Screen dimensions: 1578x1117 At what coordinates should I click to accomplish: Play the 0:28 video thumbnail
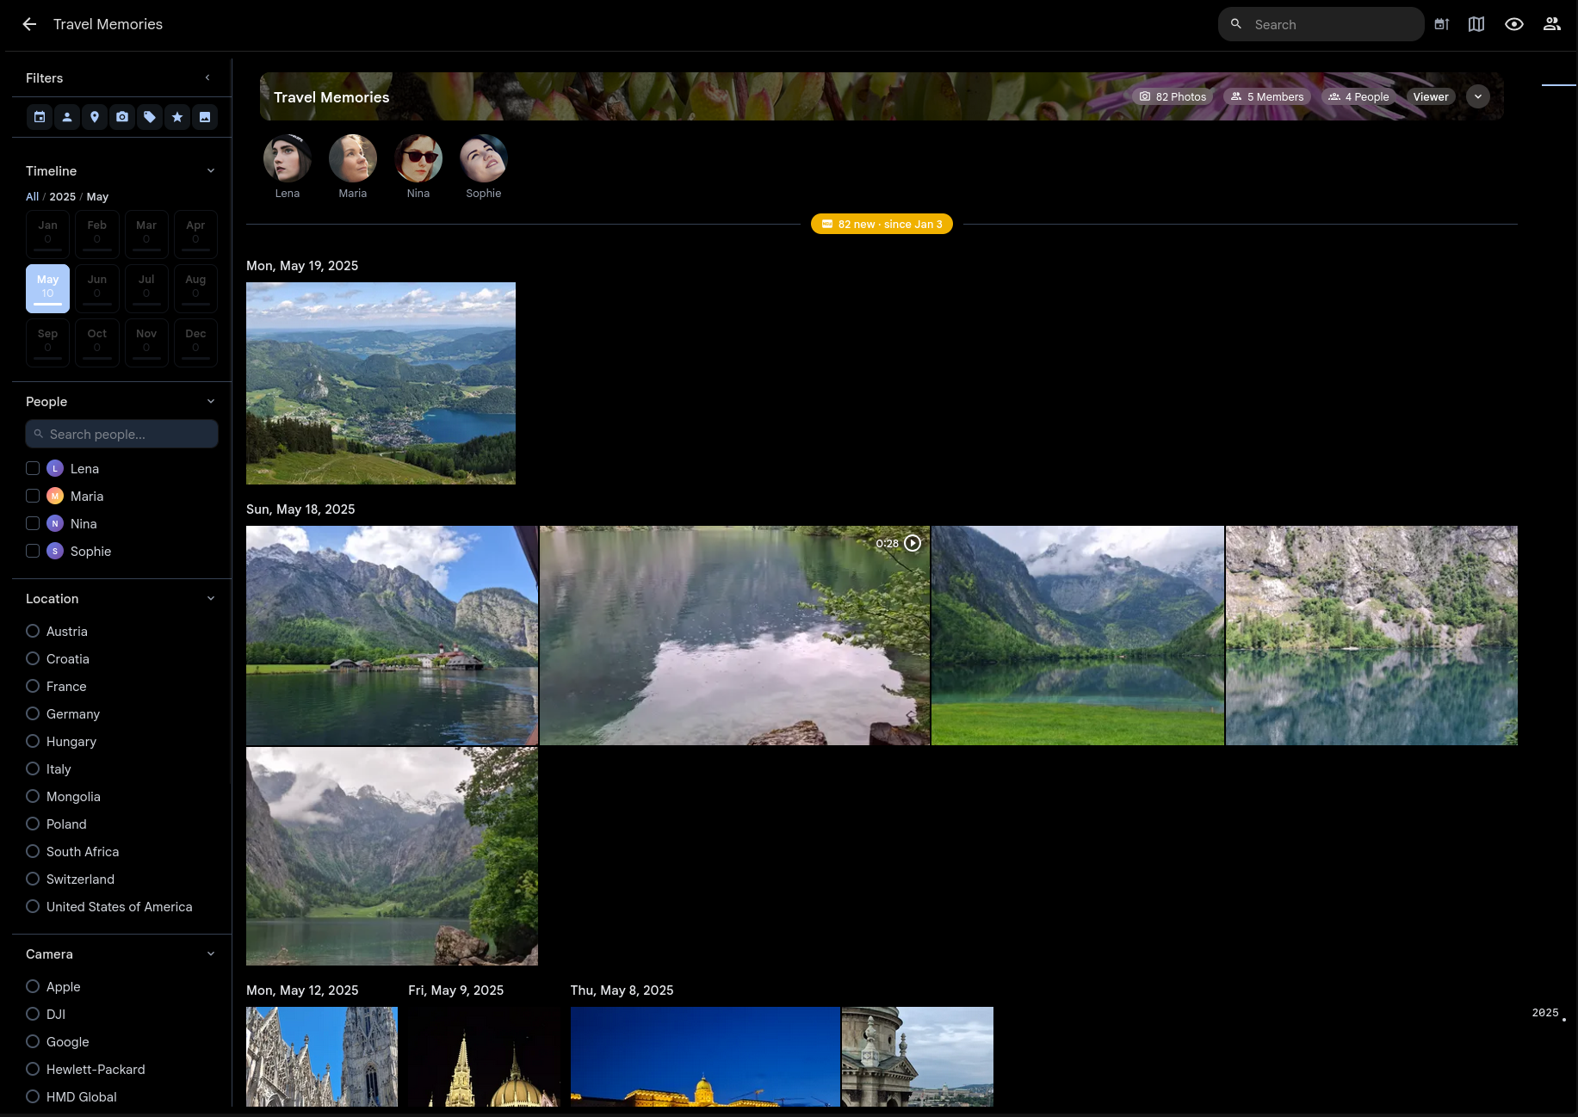coord(913,543)
